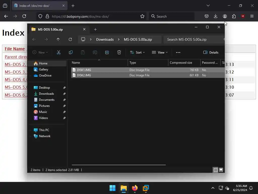Click the Share icon in Explorer toolbar
The width and height of the screenshot is (258, 194).
[107, 53]
